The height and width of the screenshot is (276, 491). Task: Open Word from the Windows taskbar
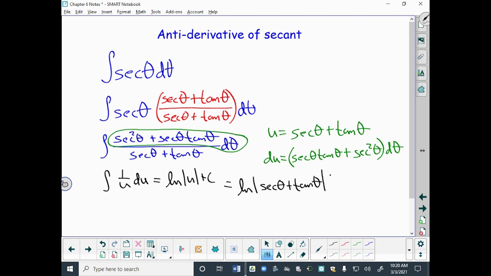click(236, 269)
